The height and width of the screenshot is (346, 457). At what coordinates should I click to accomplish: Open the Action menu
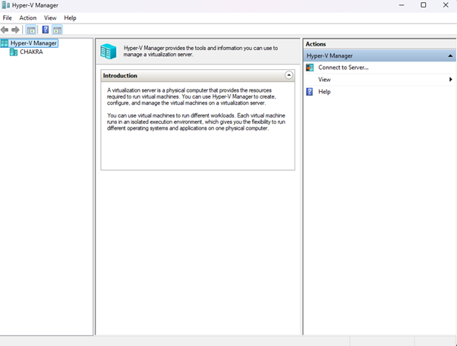(x=27, y=17)
